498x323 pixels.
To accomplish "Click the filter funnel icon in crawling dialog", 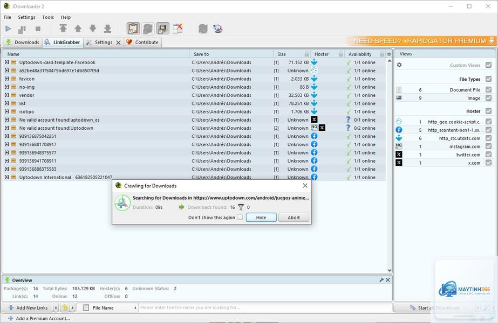I will (x=241, y=207).
